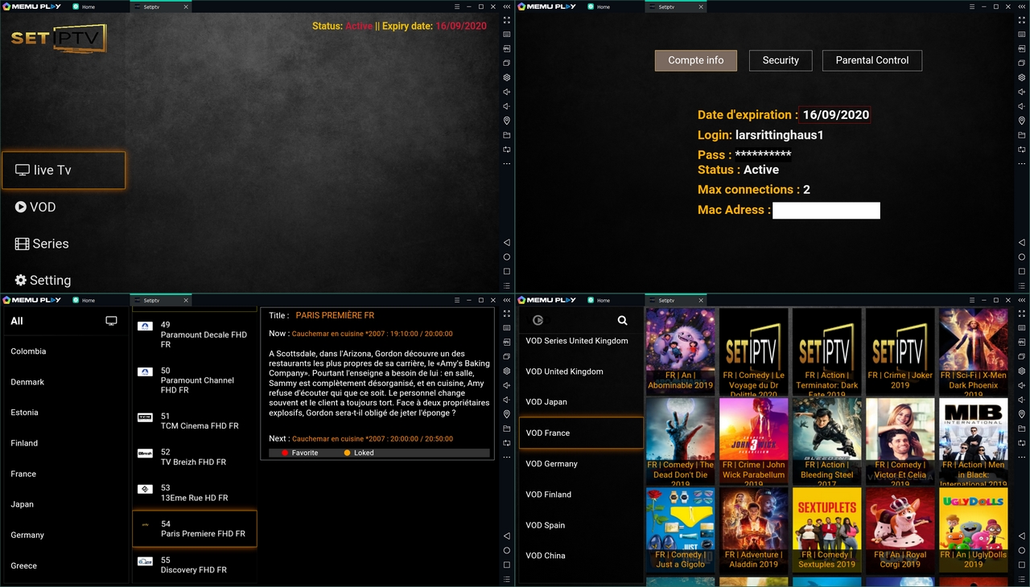The image size is (1030, 587).
Task: Tap Android home circle in main menu window sidebar
Action: [507, 257]
